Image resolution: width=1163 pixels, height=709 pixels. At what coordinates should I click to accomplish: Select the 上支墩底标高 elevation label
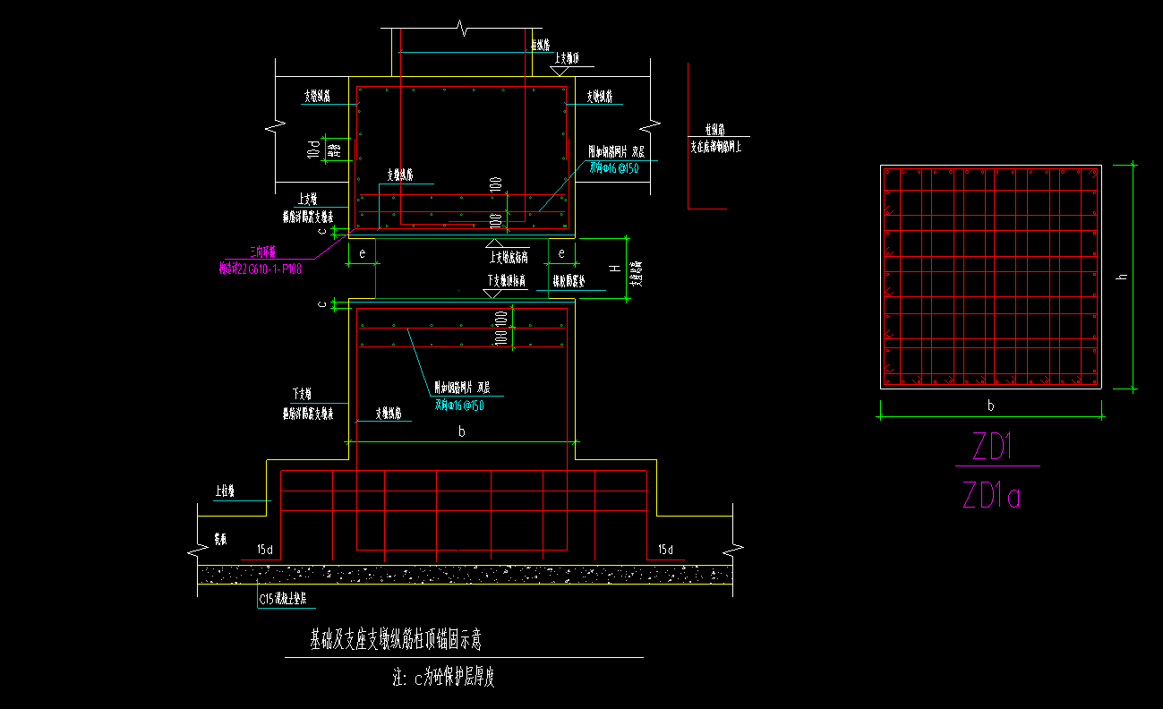click(509, 256)
